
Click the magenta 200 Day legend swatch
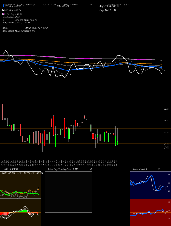click(3, 14)
